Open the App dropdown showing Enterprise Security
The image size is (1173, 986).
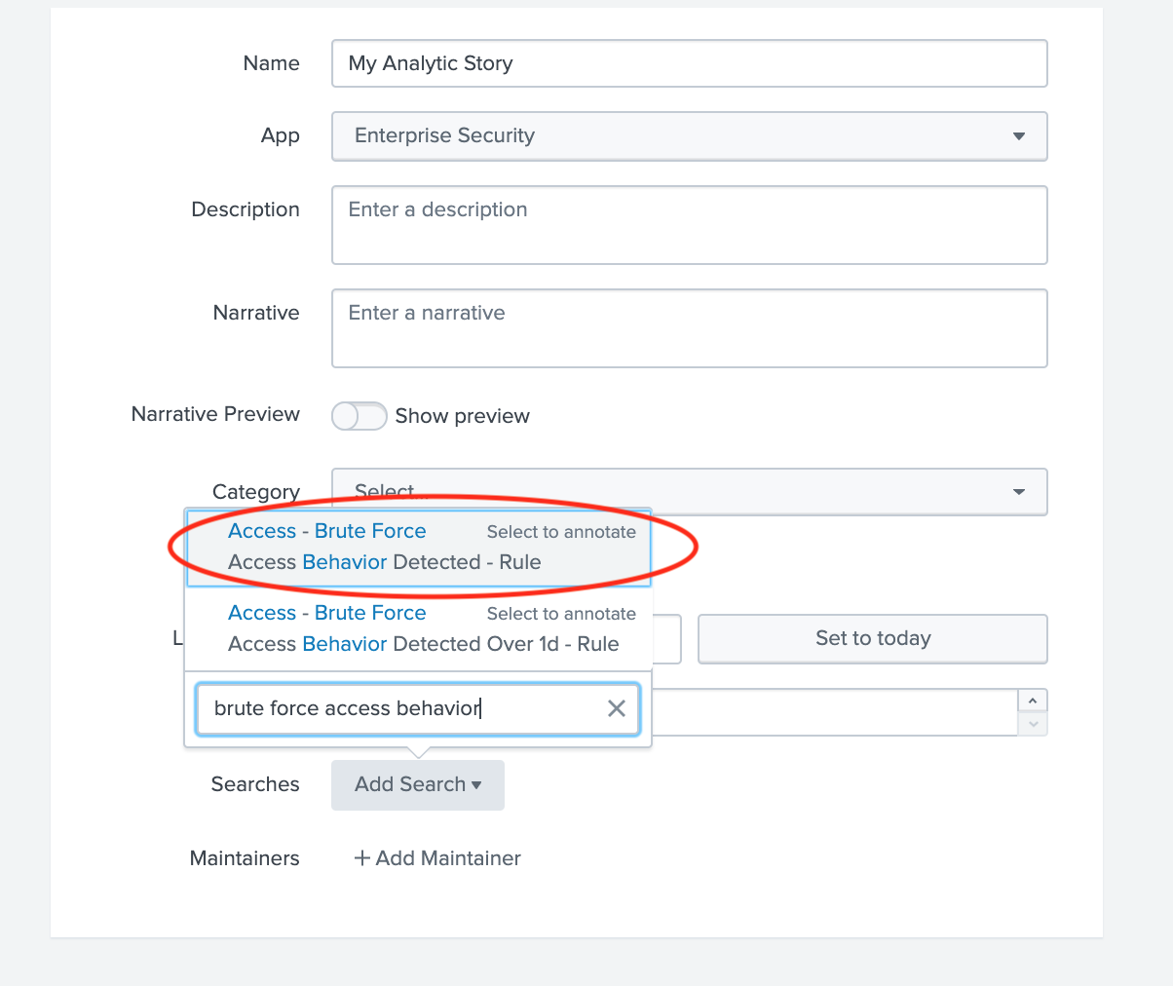point(689,136)
